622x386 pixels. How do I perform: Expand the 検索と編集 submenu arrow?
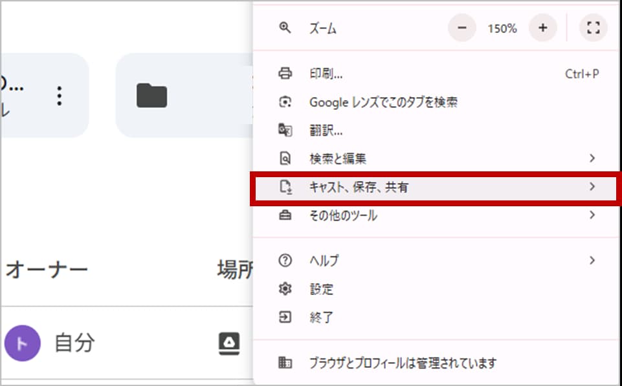592,158
